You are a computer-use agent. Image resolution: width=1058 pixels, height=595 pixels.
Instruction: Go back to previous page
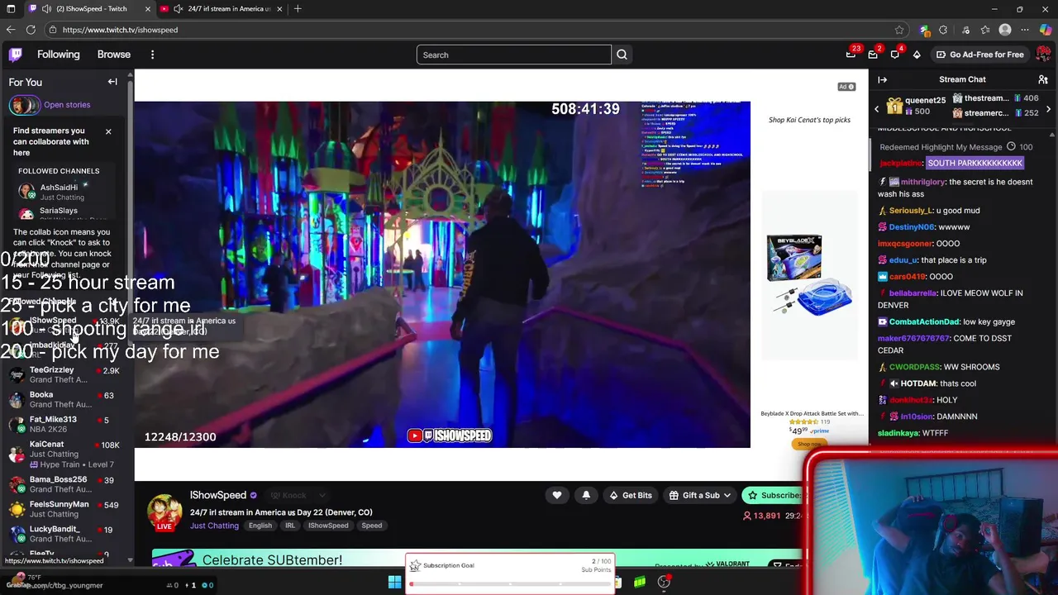tap(11, 30)
